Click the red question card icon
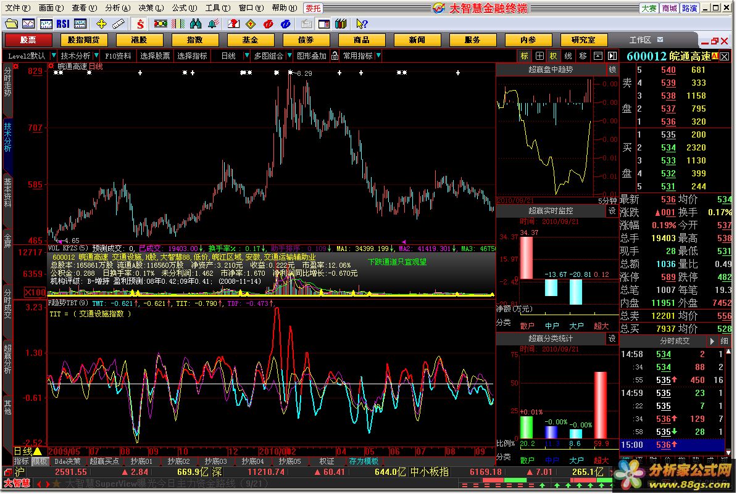737x494 pixels. pyautogui.click(x=233, y=23)
